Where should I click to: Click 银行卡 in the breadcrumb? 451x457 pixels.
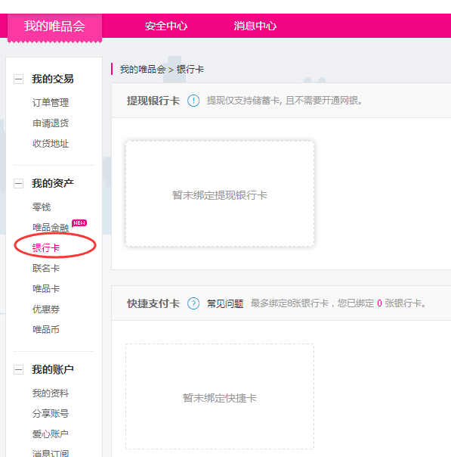pyautogui.click(x=190, y=70)
